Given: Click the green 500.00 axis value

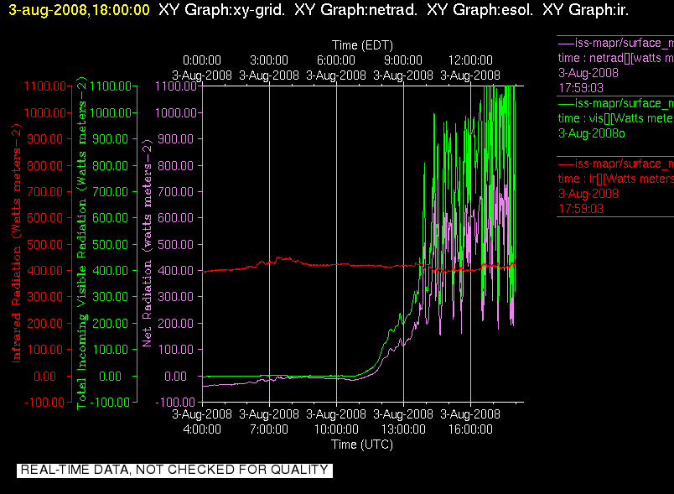Looking at the screenshot, I should pos(110,245).
